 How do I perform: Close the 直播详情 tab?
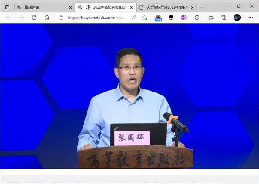pos(71,7)
